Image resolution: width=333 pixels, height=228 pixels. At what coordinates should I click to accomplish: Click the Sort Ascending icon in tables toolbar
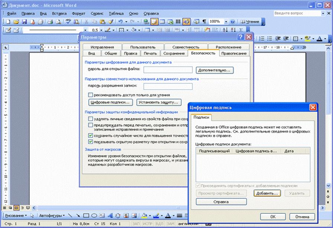(x=225, y=30)
